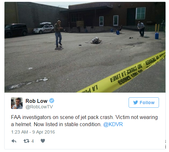Click the Rob Low display name
Viewport: 169px width, 152px height.
(37, 101)
